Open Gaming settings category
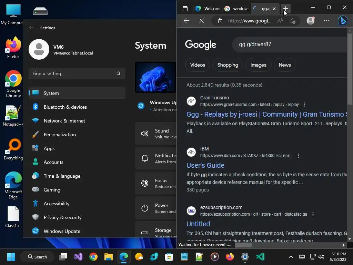The image size is (353, 265). pos(77,190)
